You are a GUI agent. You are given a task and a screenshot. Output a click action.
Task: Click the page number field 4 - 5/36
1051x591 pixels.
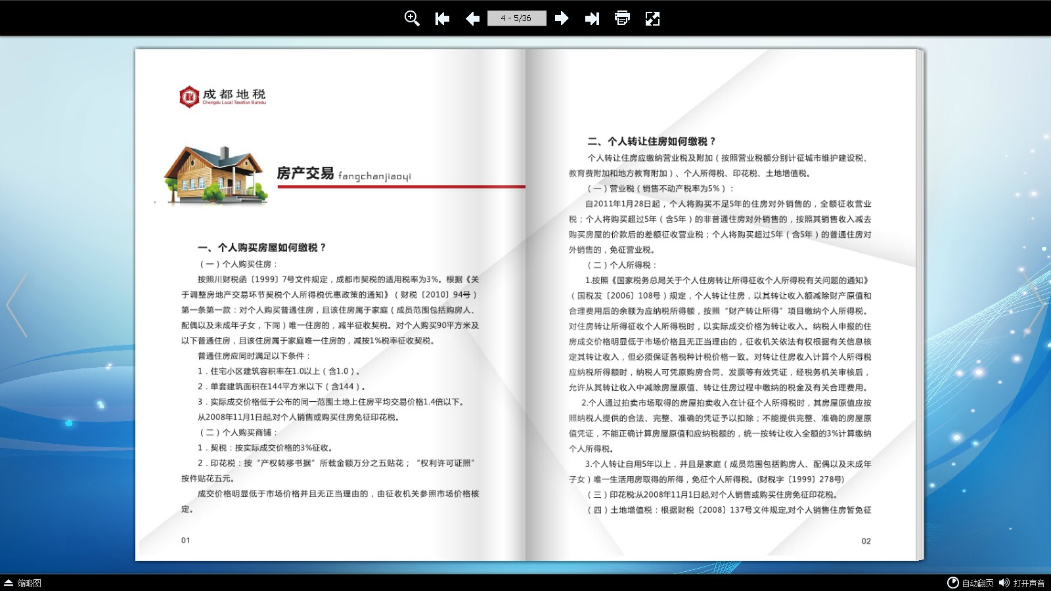point(516,18)
